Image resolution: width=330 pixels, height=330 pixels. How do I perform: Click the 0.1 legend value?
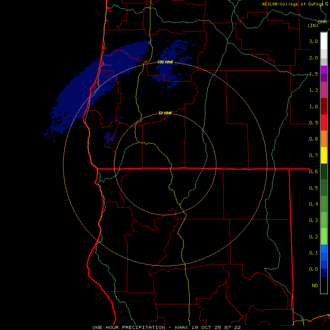click(x=313, y=253)
